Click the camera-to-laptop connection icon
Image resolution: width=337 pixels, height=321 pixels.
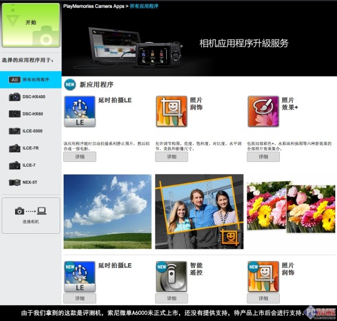[x=31, y=211]
